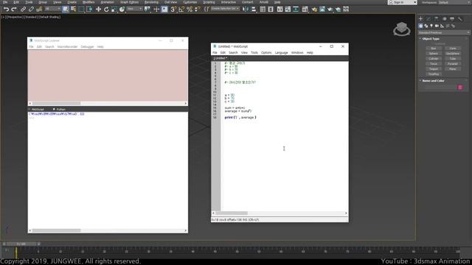Image resolution: width=472 pixels, height=265 pixels.
Task: Open the Material Editor icon
Action: tap(305, 10)
